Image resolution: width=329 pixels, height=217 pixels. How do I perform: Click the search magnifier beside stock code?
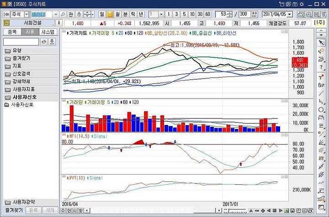63,14
